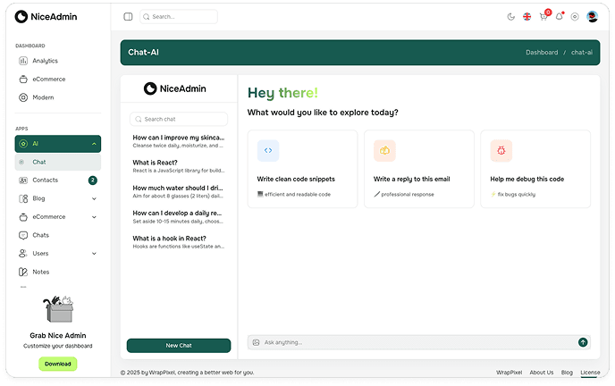The width and height of the screenshot is (615, 386).
Task: Open the 'What is React?' conversation
Action: (x=179, y=166)
